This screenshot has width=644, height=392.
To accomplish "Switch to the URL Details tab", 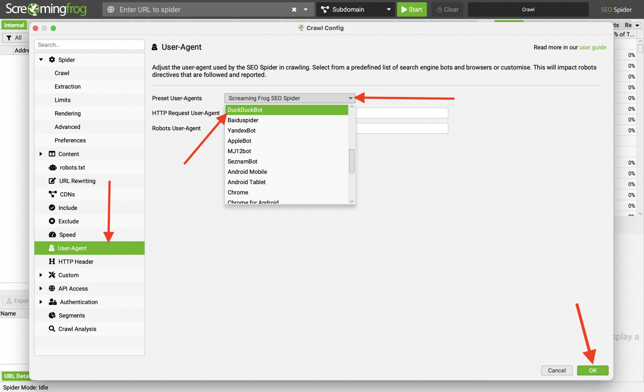I will 16,376.
